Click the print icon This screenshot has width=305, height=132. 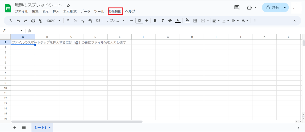tap(33, 21)
